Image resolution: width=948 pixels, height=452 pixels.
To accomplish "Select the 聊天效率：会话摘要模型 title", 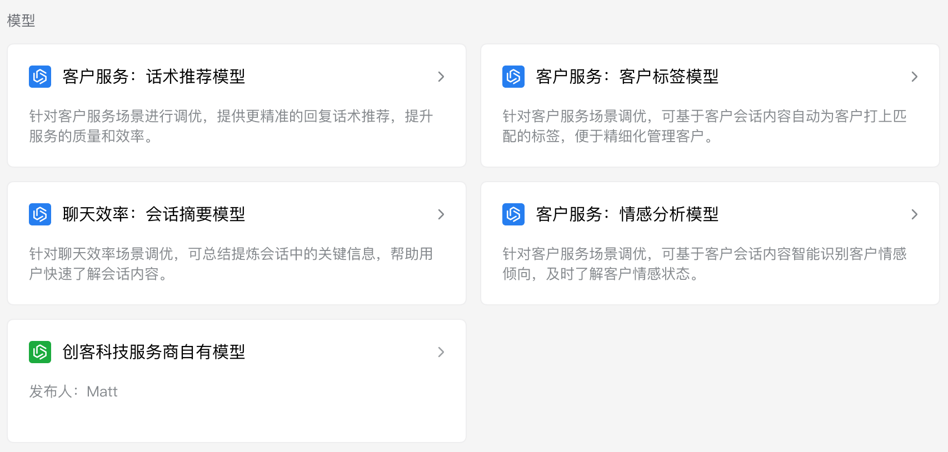I will pyautogui.click(x=154, y=214).
